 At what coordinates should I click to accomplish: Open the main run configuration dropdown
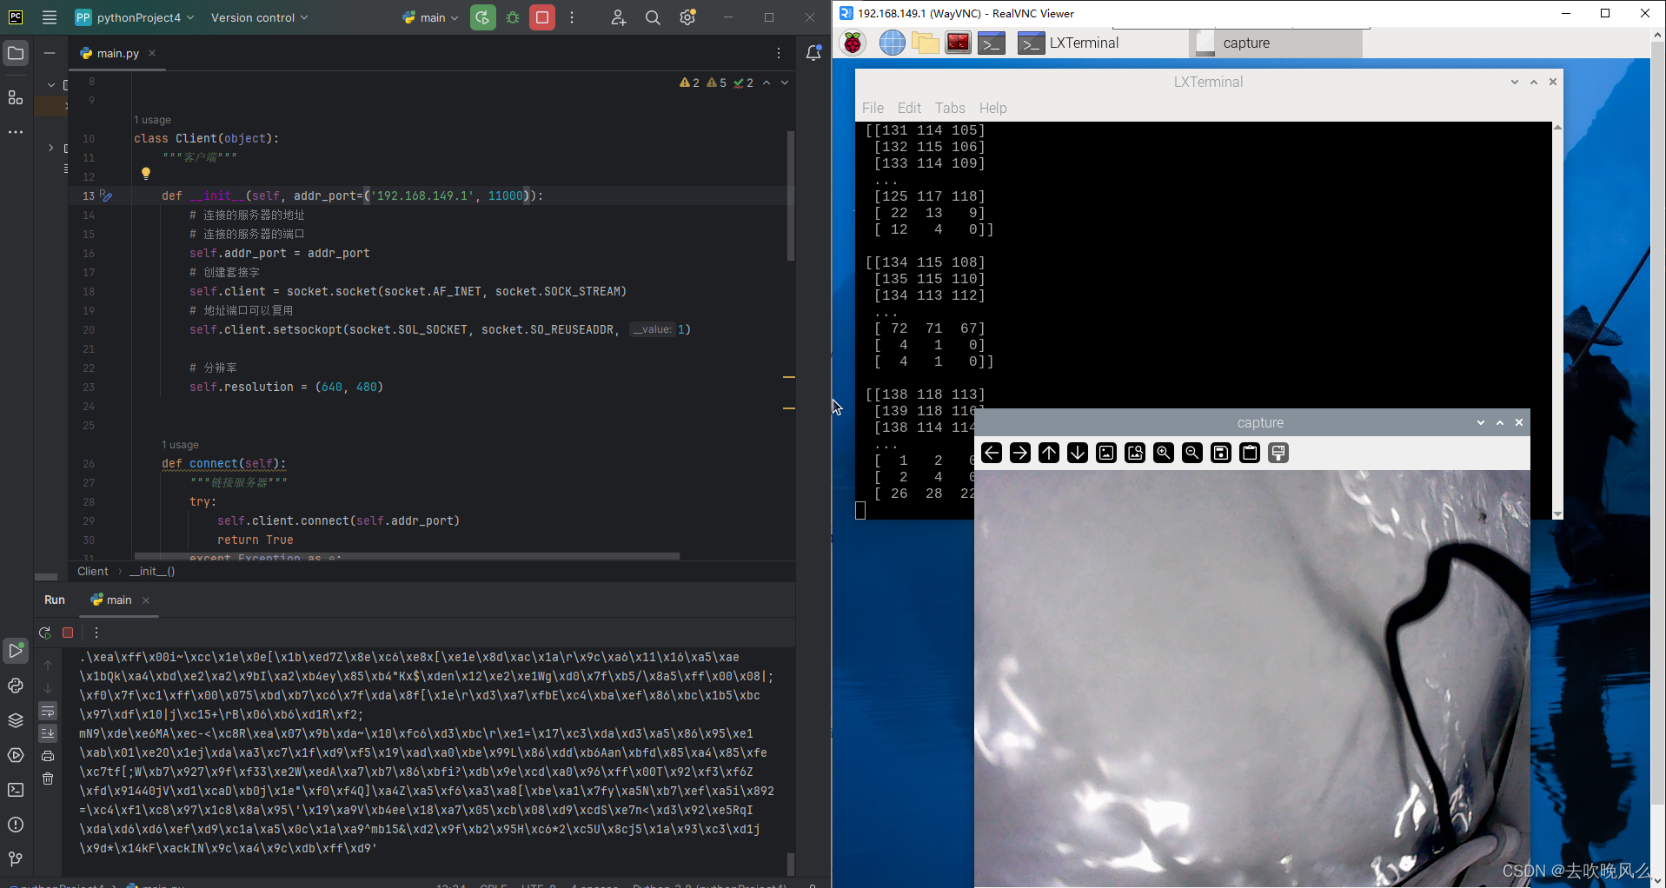click(x=431, y=17)
